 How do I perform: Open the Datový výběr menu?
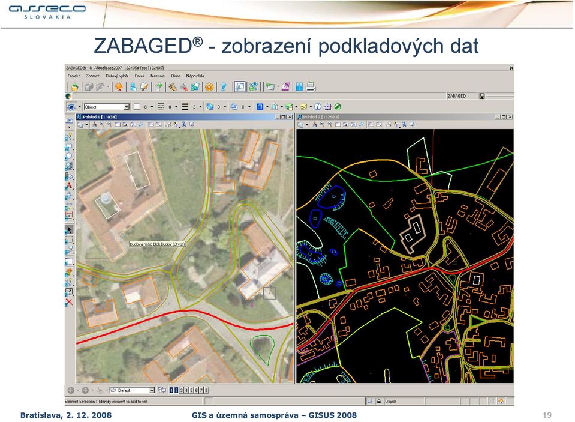pos(117,76)
